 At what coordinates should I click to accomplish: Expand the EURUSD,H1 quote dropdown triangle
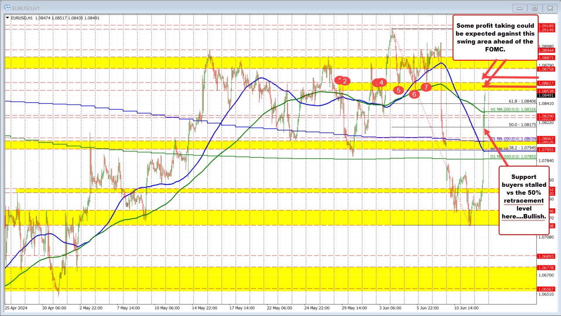[x=8, y=18]
